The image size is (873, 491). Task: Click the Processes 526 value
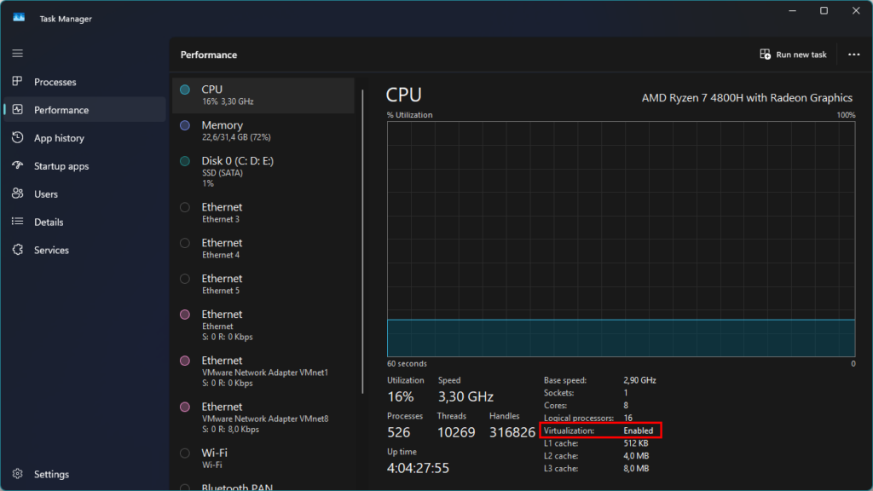[x=399, y=432]
